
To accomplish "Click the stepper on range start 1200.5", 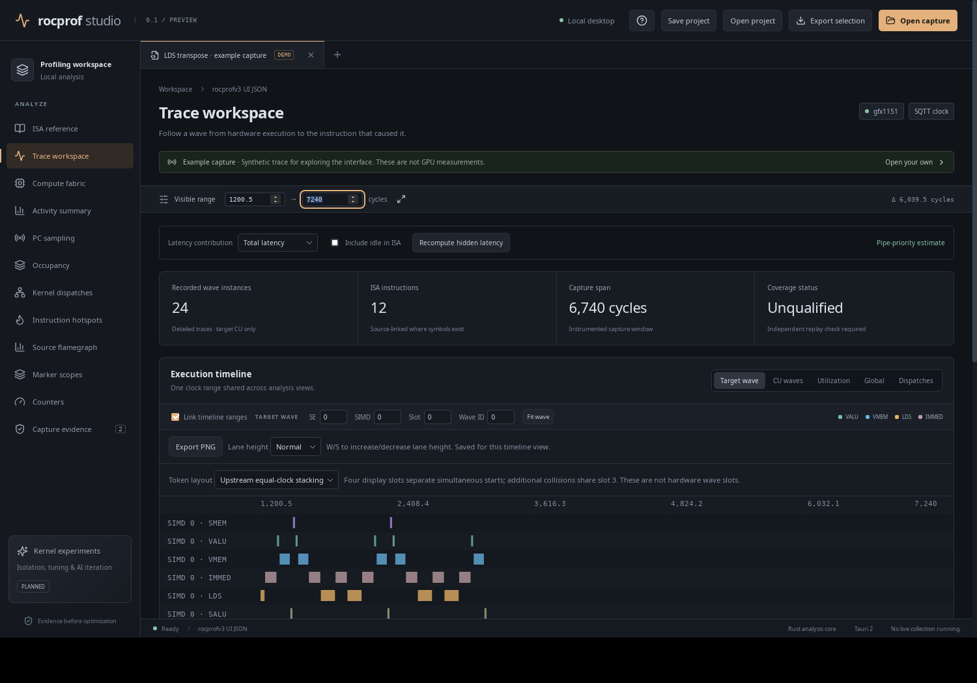I will tap(276, 199).
